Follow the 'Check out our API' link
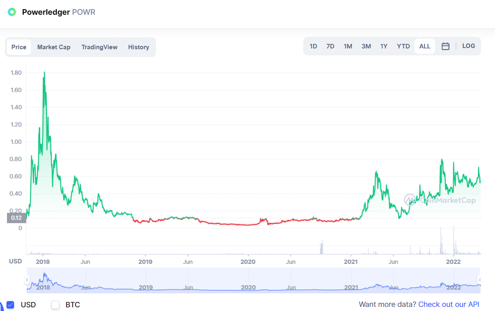Viewport: 495px width, 311px height. click(x=449, y=304)
